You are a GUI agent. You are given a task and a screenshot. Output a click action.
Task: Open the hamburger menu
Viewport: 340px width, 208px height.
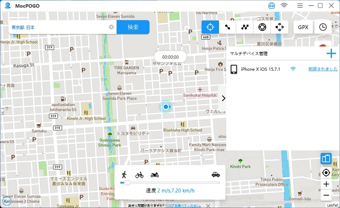[300, 6]
